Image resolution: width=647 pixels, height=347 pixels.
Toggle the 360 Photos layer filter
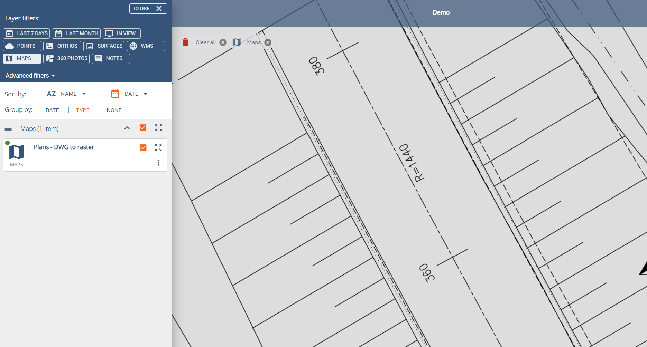point(66,59)
